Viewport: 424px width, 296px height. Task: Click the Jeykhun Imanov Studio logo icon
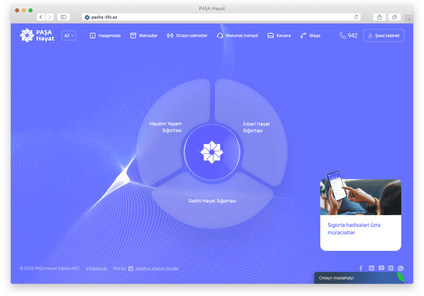[x=131, y=268]
